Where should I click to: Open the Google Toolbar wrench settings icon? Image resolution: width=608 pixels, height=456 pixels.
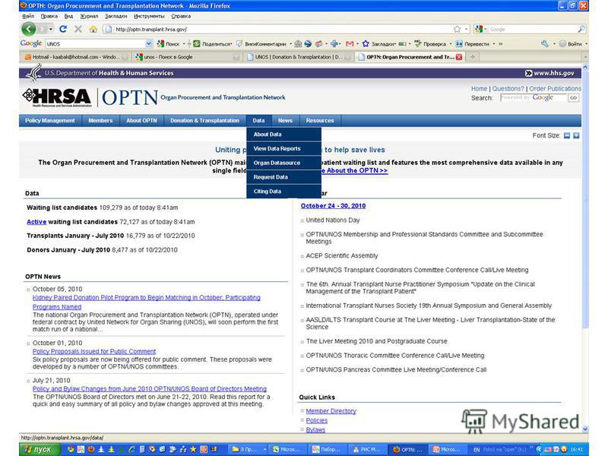pyautogui.click(x=545, y=44)
